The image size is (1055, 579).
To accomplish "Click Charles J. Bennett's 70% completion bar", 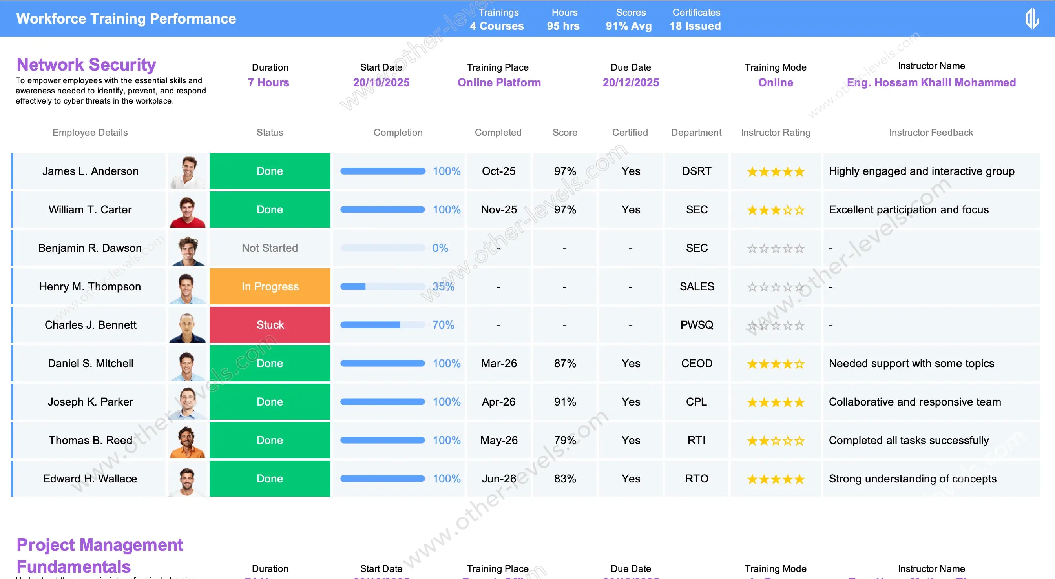I will [383, 325].
